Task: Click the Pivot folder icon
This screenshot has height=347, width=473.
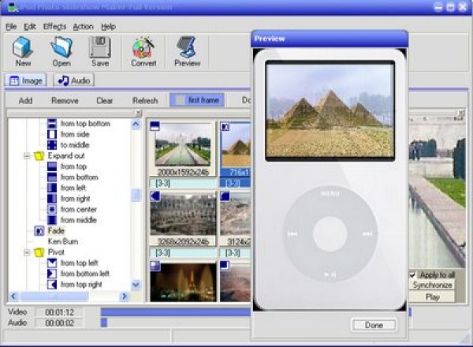Action: click(39, 252)
